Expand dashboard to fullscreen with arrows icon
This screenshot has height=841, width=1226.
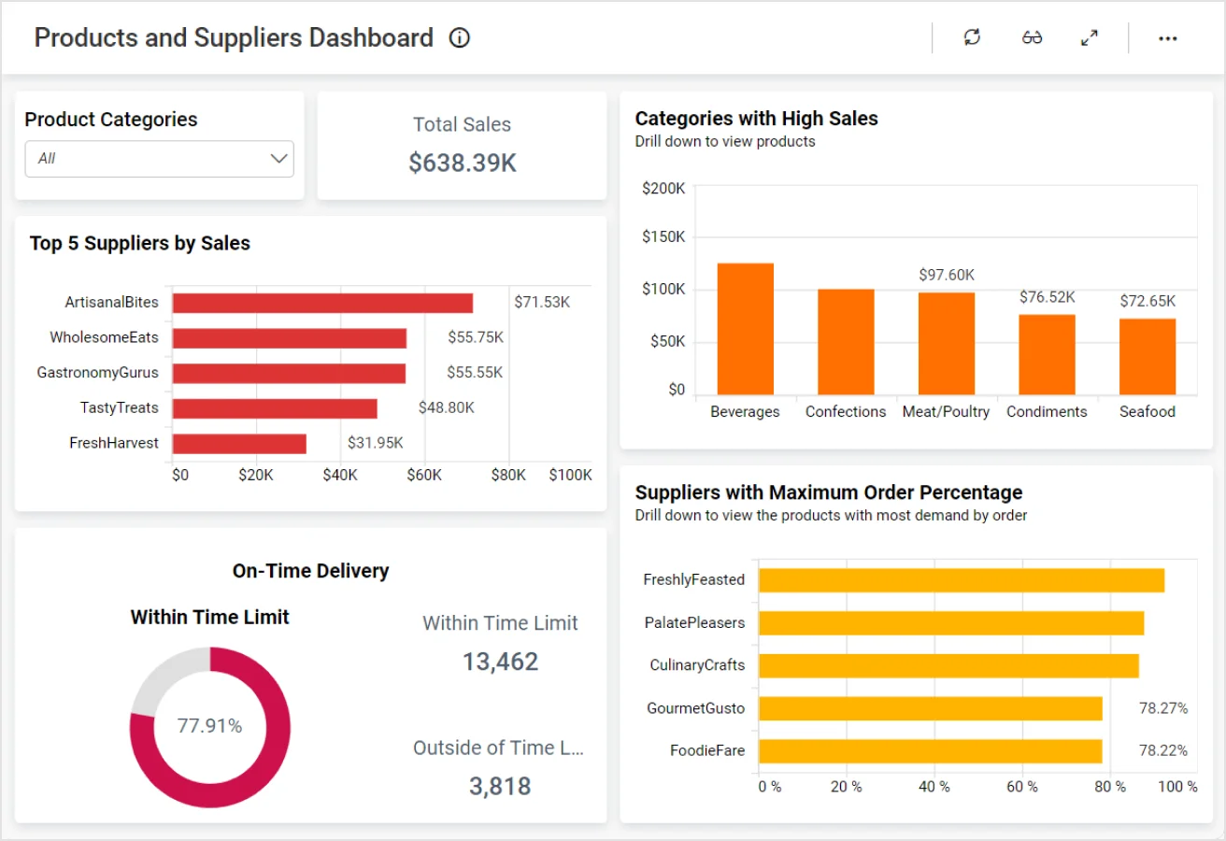click(x=1089, y=38)
